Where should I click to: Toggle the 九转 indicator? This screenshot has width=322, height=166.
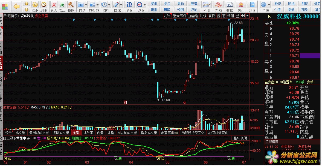(x=167, y=16)
